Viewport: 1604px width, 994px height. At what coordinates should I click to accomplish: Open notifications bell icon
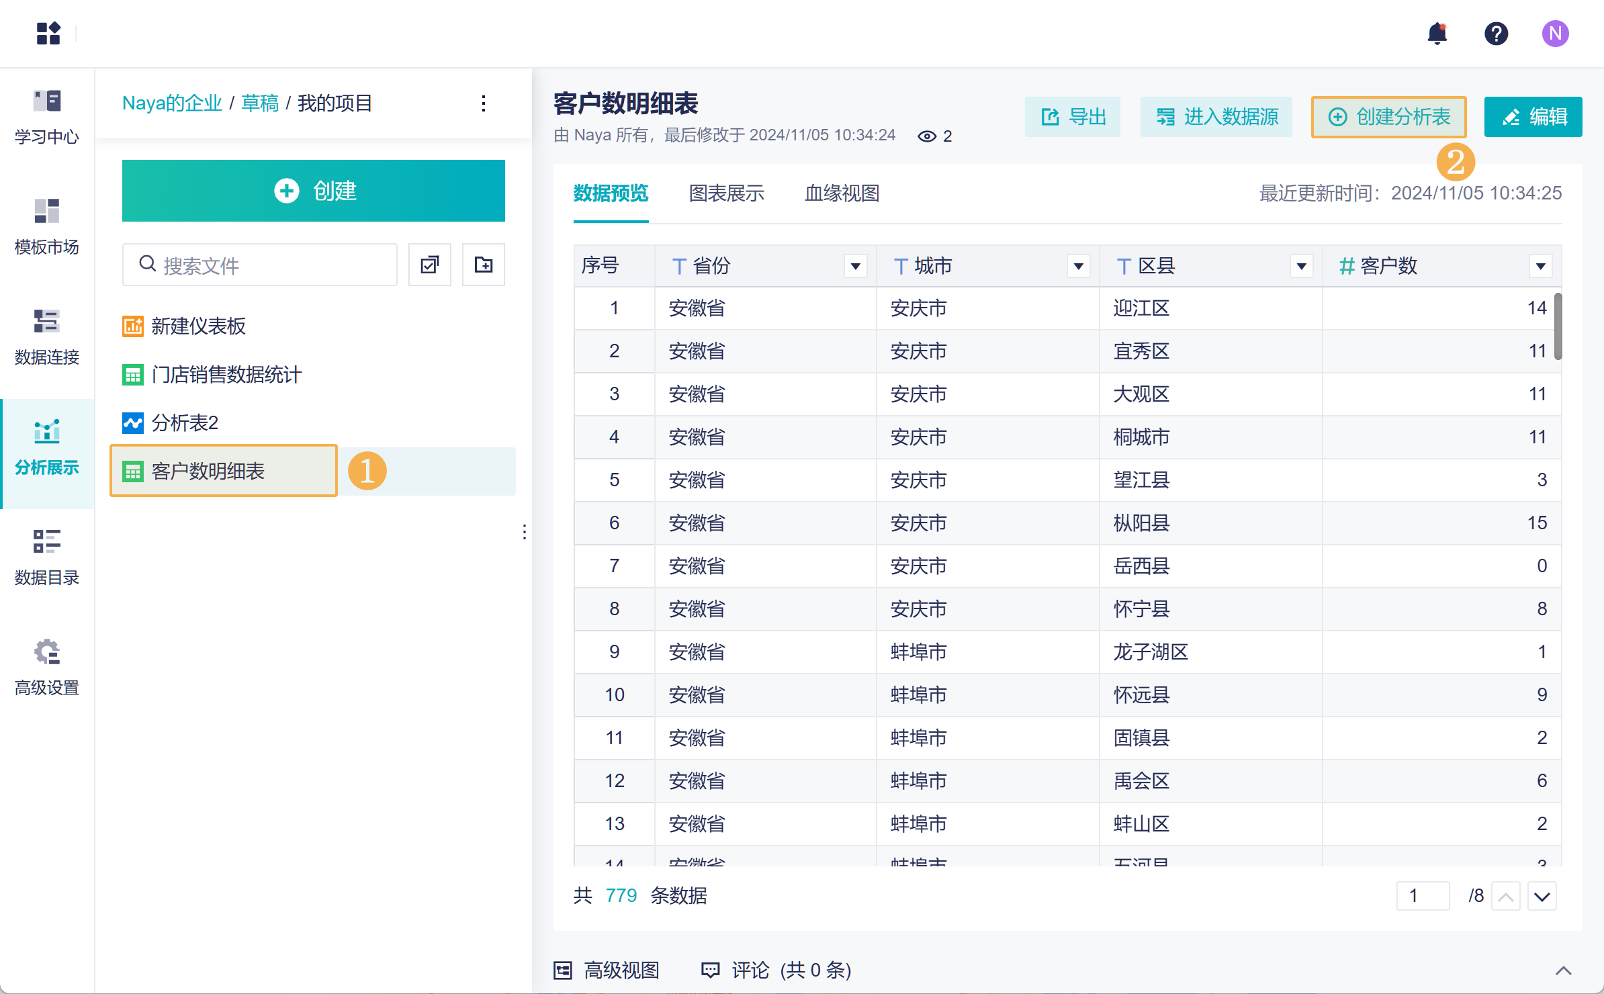[x=1437, y=33]
